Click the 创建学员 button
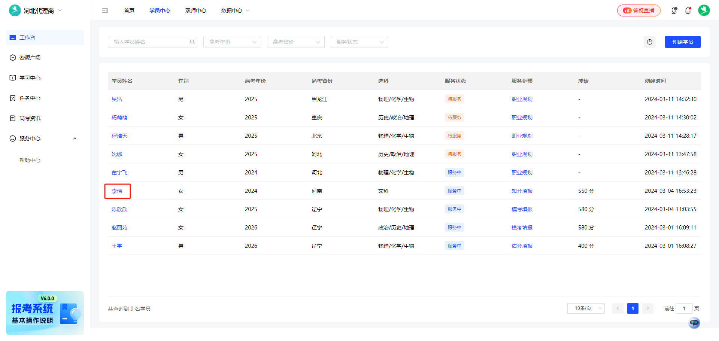The width and height of the screenshot is (719, 341). pyautogui.click(x=683, y=42)
